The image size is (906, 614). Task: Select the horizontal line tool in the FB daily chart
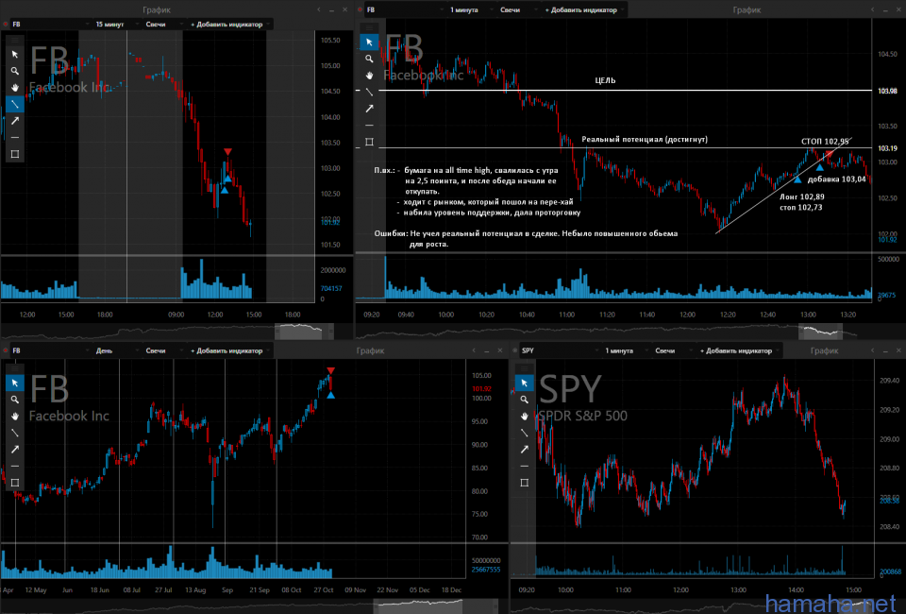(15, 466)
